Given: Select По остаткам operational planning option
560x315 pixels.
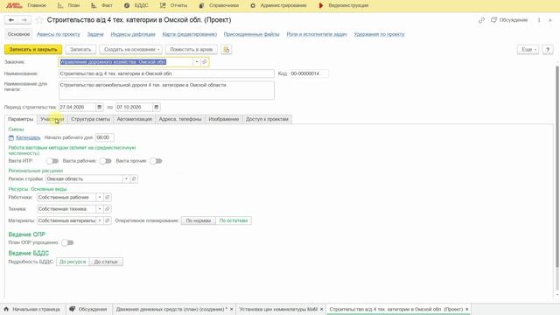Looking at the screenshot, I should 234,220.
